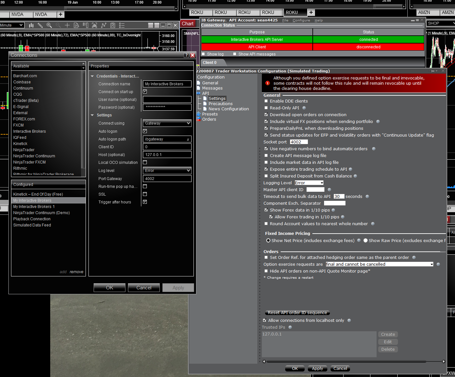Click info icon for Split Insured Deposit
This screenshot has height=377, width=455.
[x=355, y=176]
